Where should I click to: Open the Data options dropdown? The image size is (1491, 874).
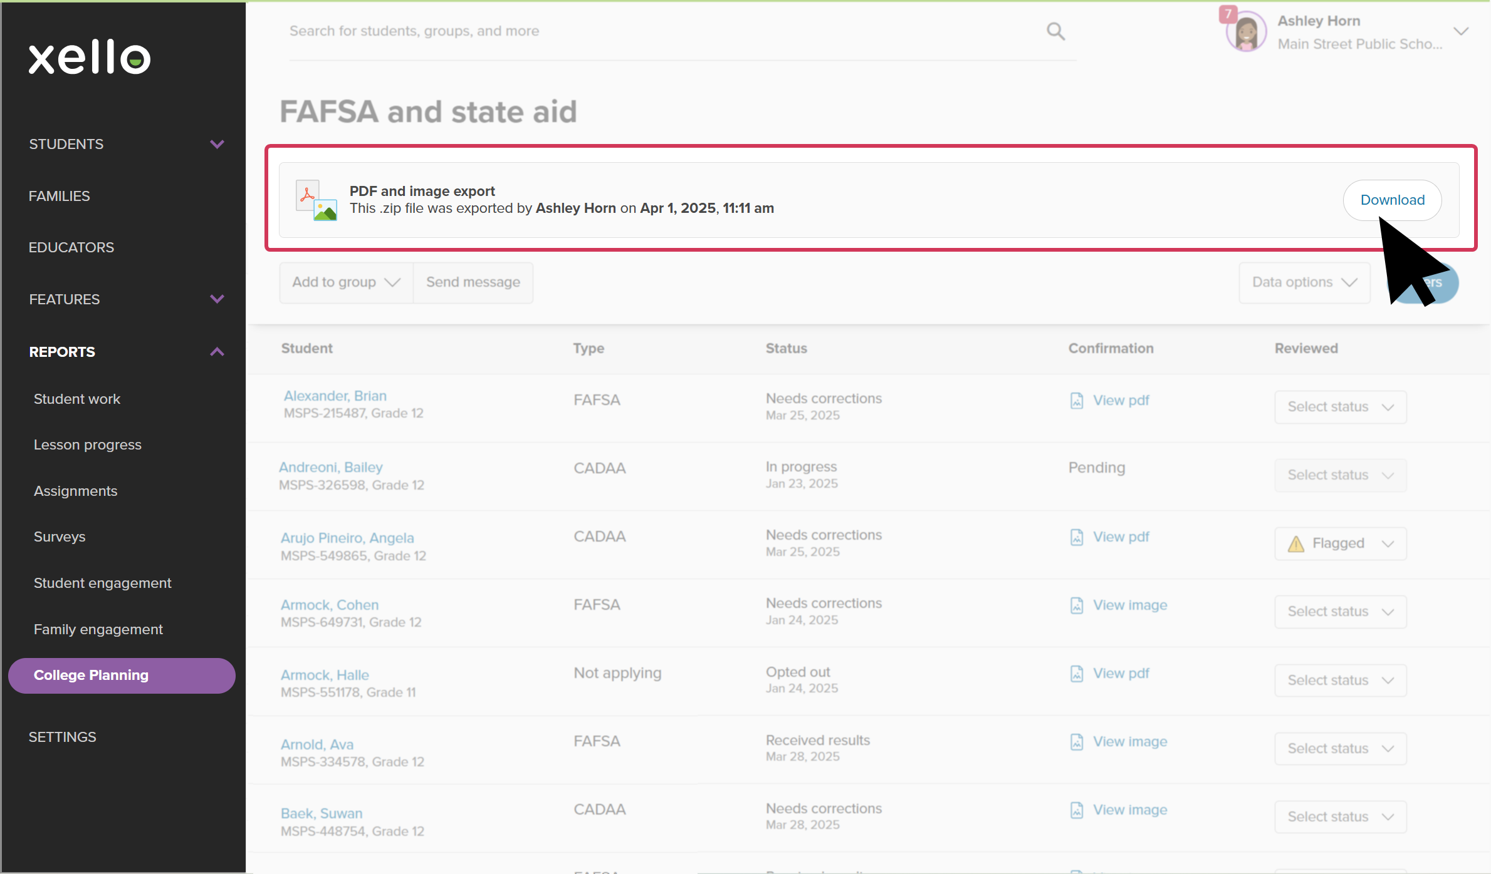(1304, 282)
